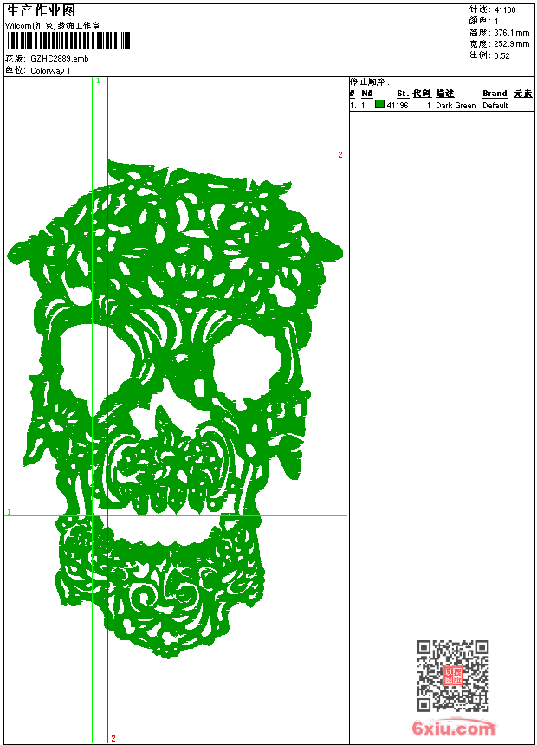537x745 pixels.
Task: Click the QR code image
Action: pyautogui.click(x=452, y=676)
